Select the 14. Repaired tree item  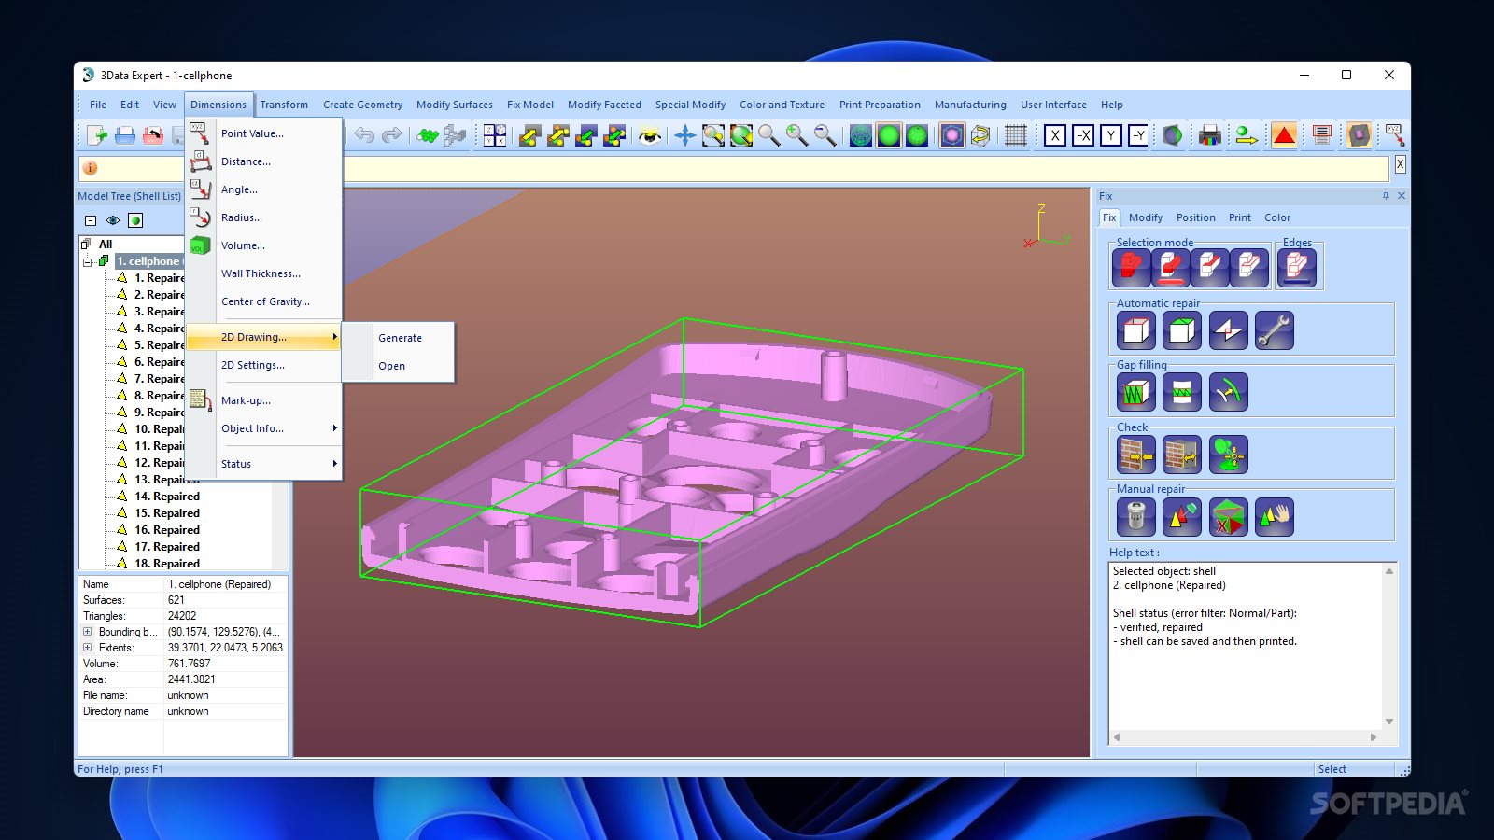click(x=167, y=497)
